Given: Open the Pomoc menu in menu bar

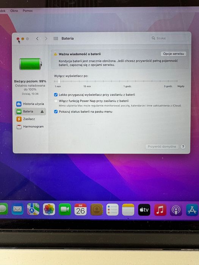Looking at the screenshot, I should (28, 11).
